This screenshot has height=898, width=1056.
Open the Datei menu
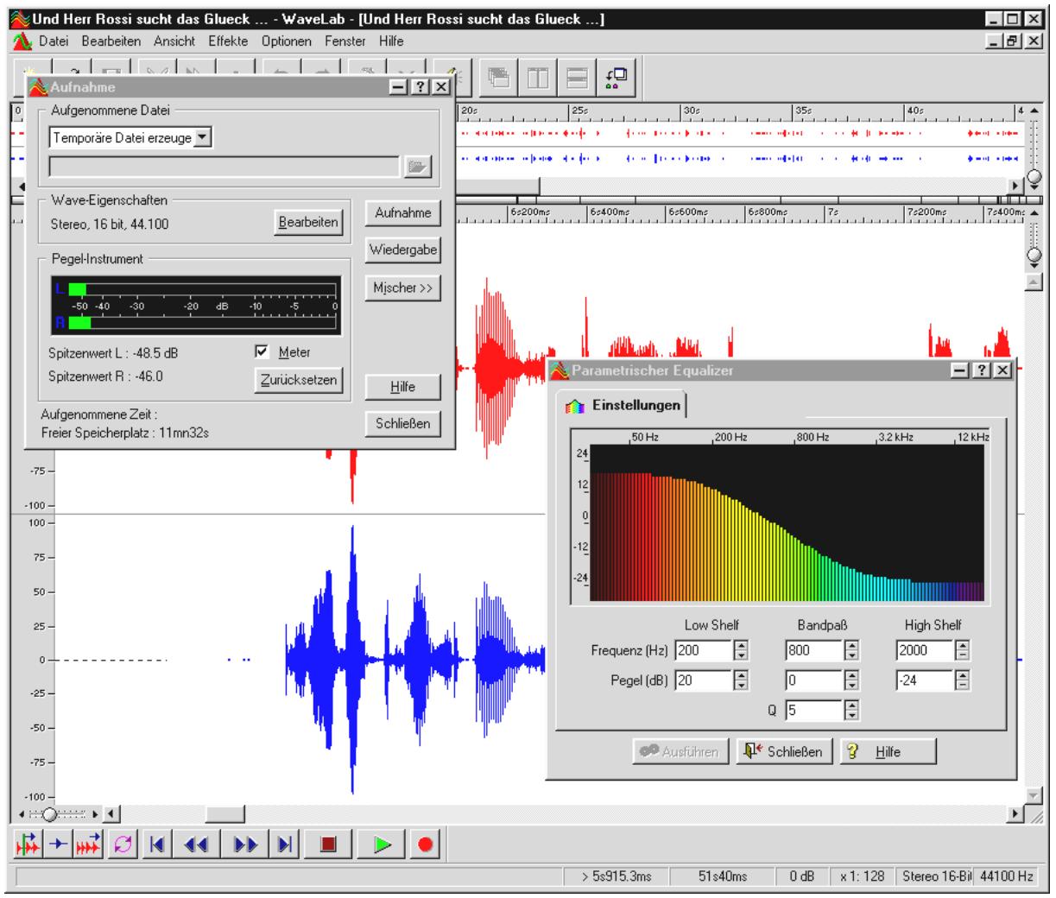[54, 41]
